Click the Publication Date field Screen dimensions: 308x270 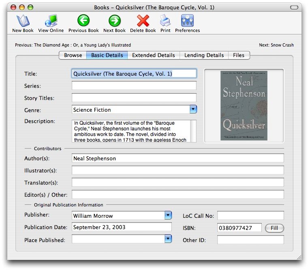tap(122, 227)
